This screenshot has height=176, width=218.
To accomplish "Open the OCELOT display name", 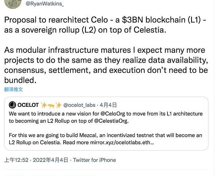I will pyautogui.click(x=28, y=105).
